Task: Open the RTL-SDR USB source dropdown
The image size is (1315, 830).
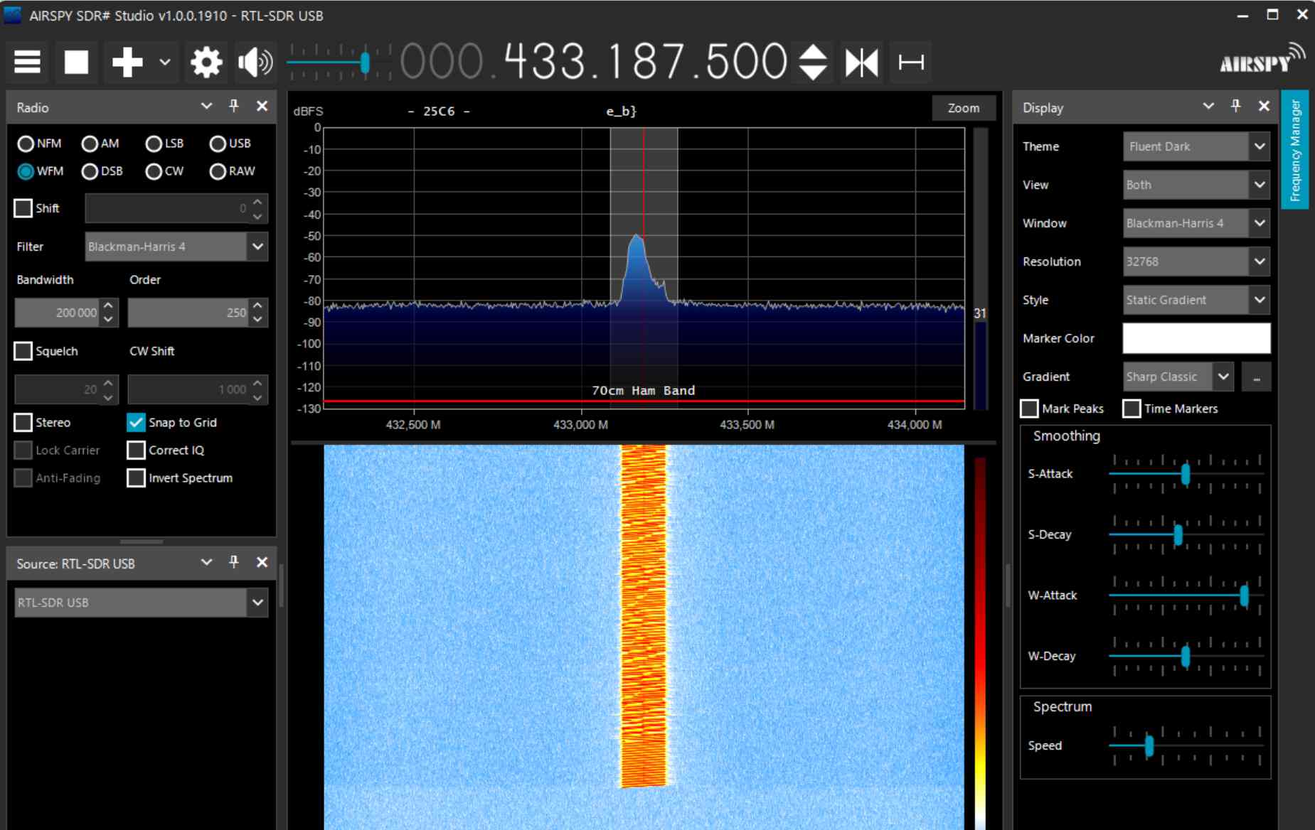Action: coord(141,603)
